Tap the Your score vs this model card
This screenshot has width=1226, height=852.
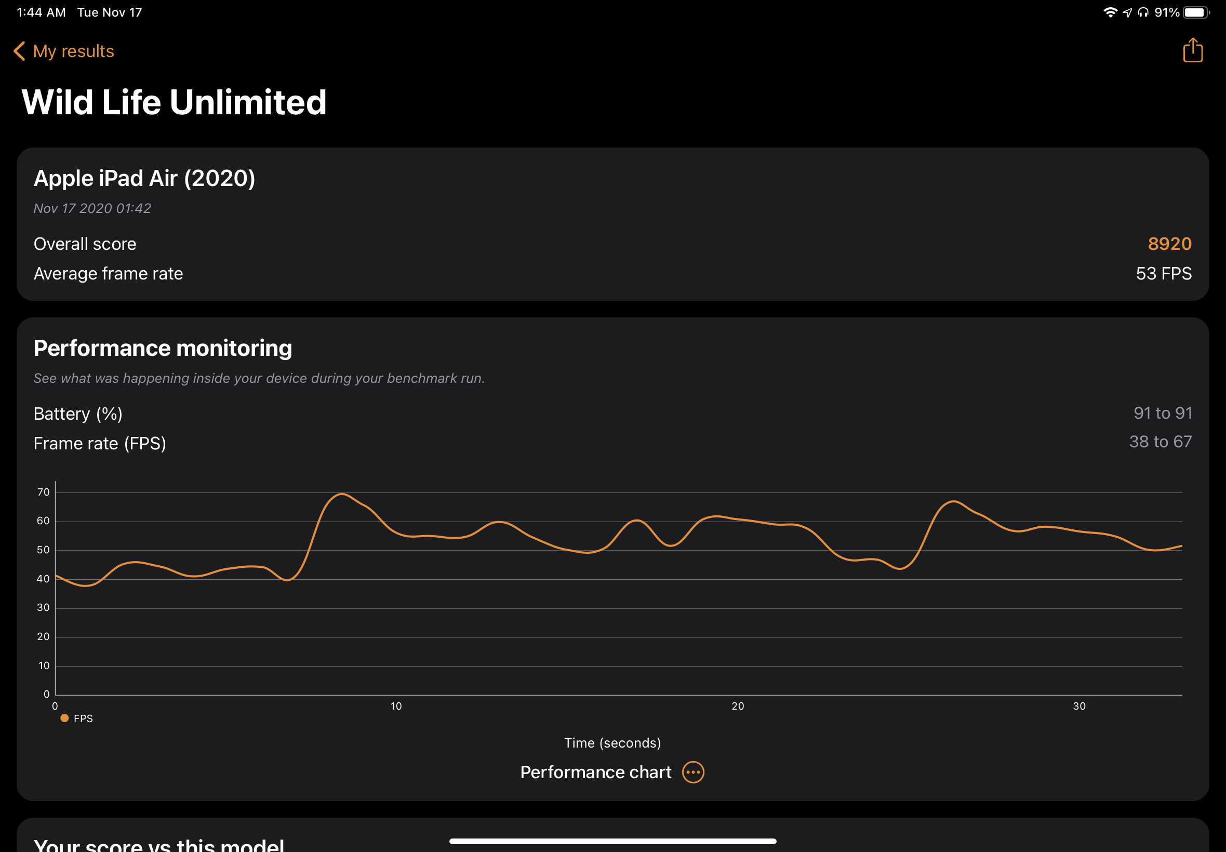158,844
